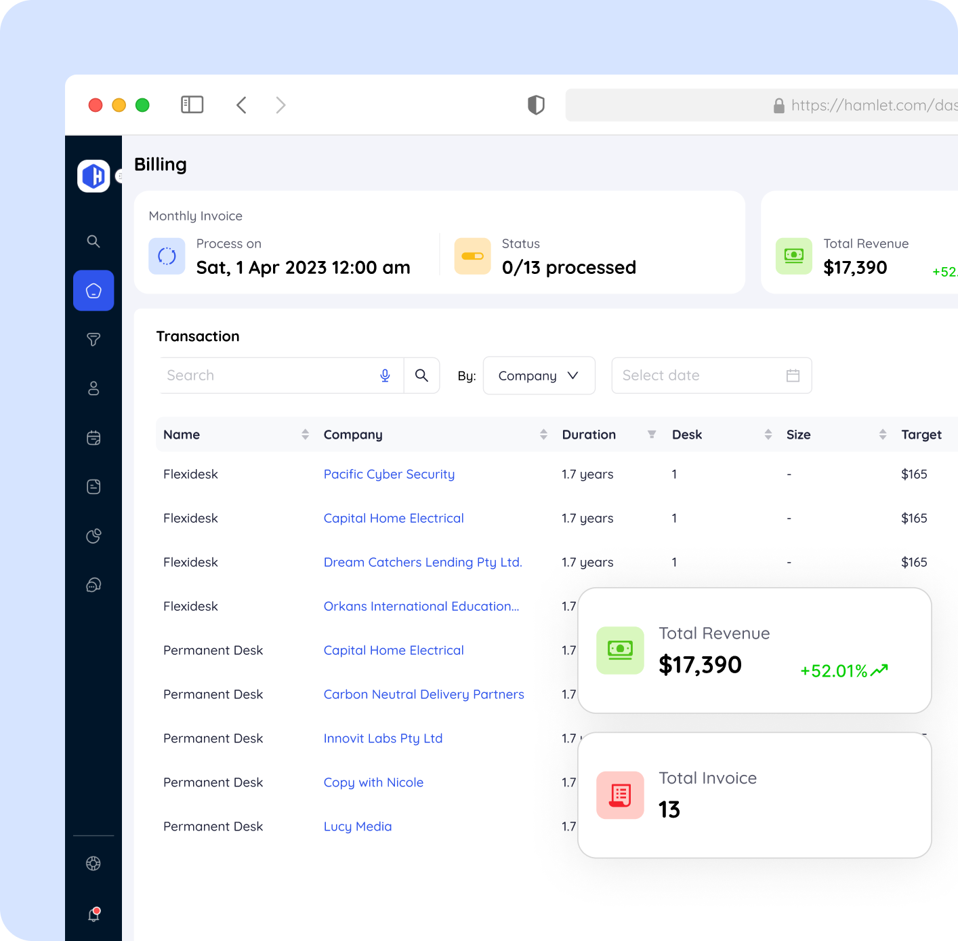Open the pie chart reports icon
The image size is (958, 941).
(93, 536)
